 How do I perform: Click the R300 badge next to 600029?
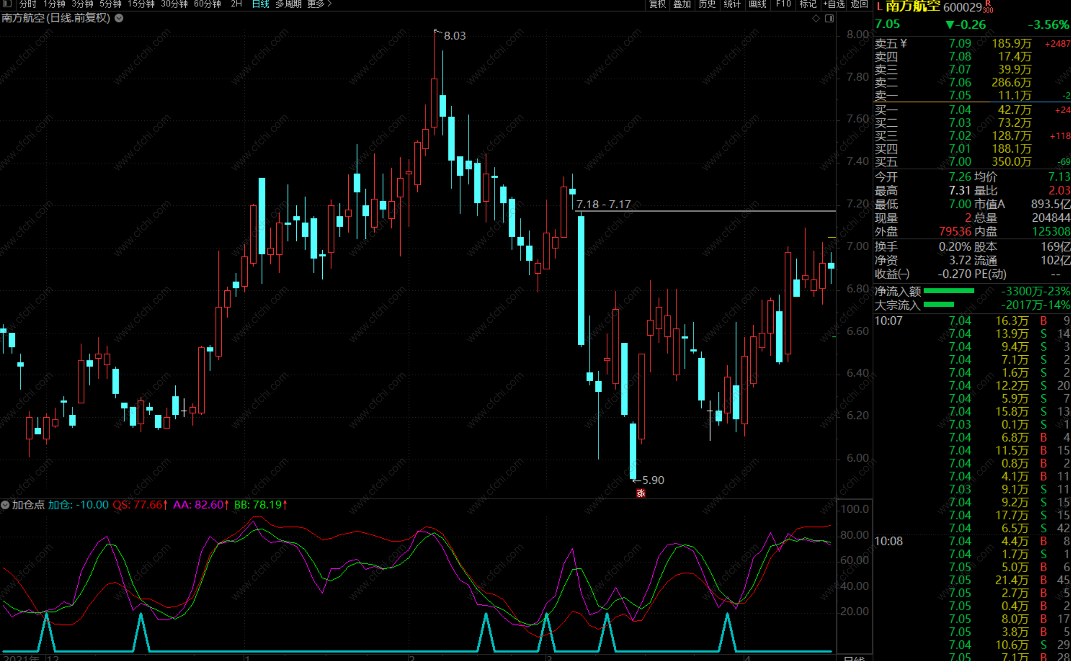coord(988,7)
